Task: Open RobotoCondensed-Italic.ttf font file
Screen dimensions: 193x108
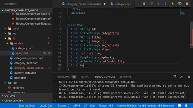Action: click(x=33, y=14)
